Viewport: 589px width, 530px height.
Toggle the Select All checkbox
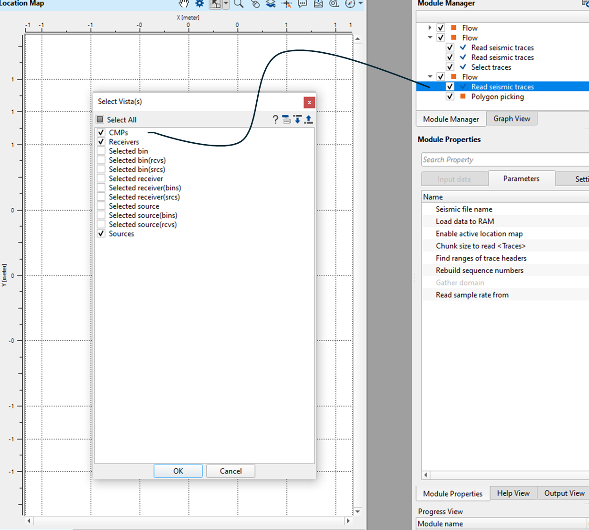[100, 120]
